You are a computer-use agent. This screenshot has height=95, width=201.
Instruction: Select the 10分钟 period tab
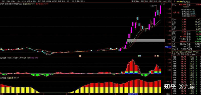coord(48,1)
